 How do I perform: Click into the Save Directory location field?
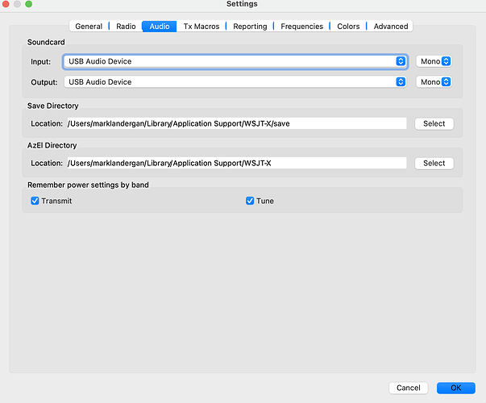pos(235,124)
